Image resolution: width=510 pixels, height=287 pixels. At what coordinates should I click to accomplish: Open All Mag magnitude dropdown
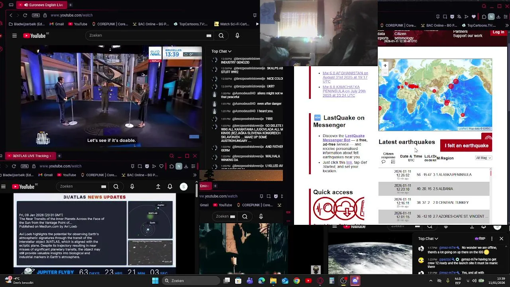pos(484,158)
